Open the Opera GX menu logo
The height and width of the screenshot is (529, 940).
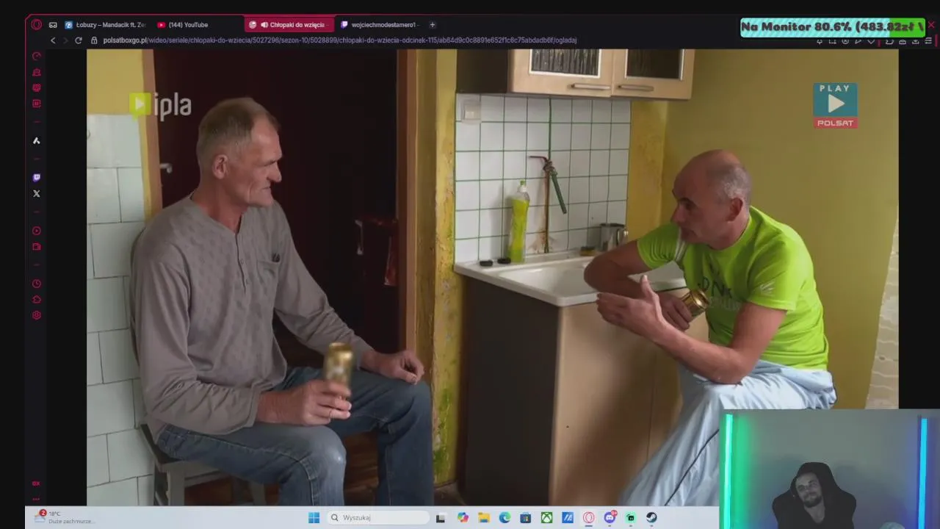[x=37, y=24]
